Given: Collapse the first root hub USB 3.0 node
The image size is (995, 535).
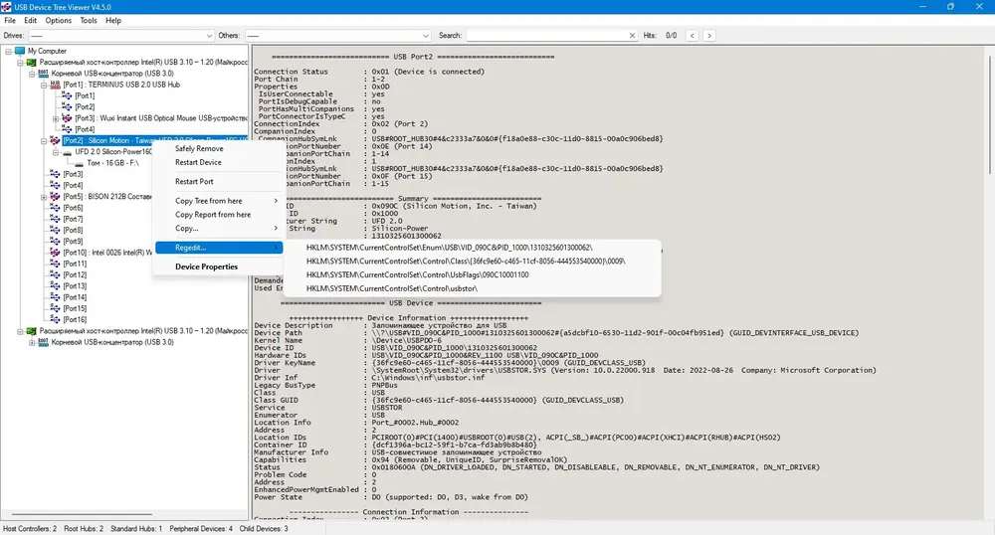Looking at the screenshot, I should point(32,74).
